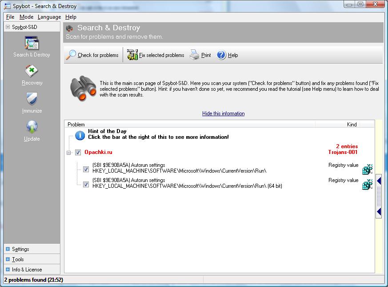Image resolution: width=388 pixels, height=287 pixels.
Task: Select the first Autorun settings Run\ row text
Action: tap(179, 168)
